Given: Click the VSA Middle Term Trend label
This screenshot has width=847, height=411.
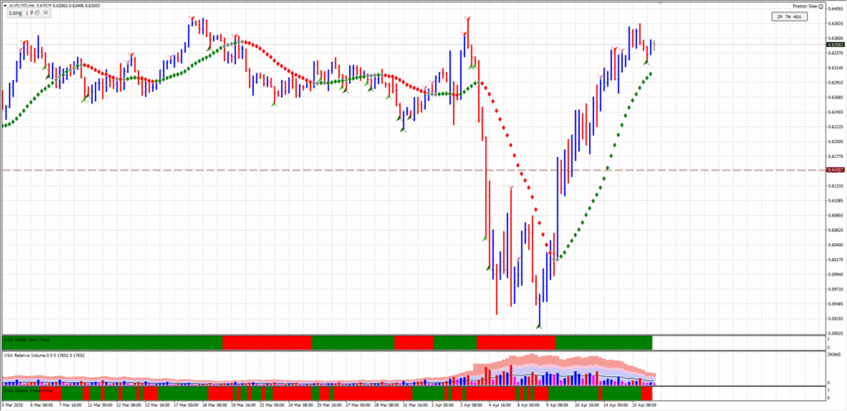Looking at the screenshot, I should point(27,340).
